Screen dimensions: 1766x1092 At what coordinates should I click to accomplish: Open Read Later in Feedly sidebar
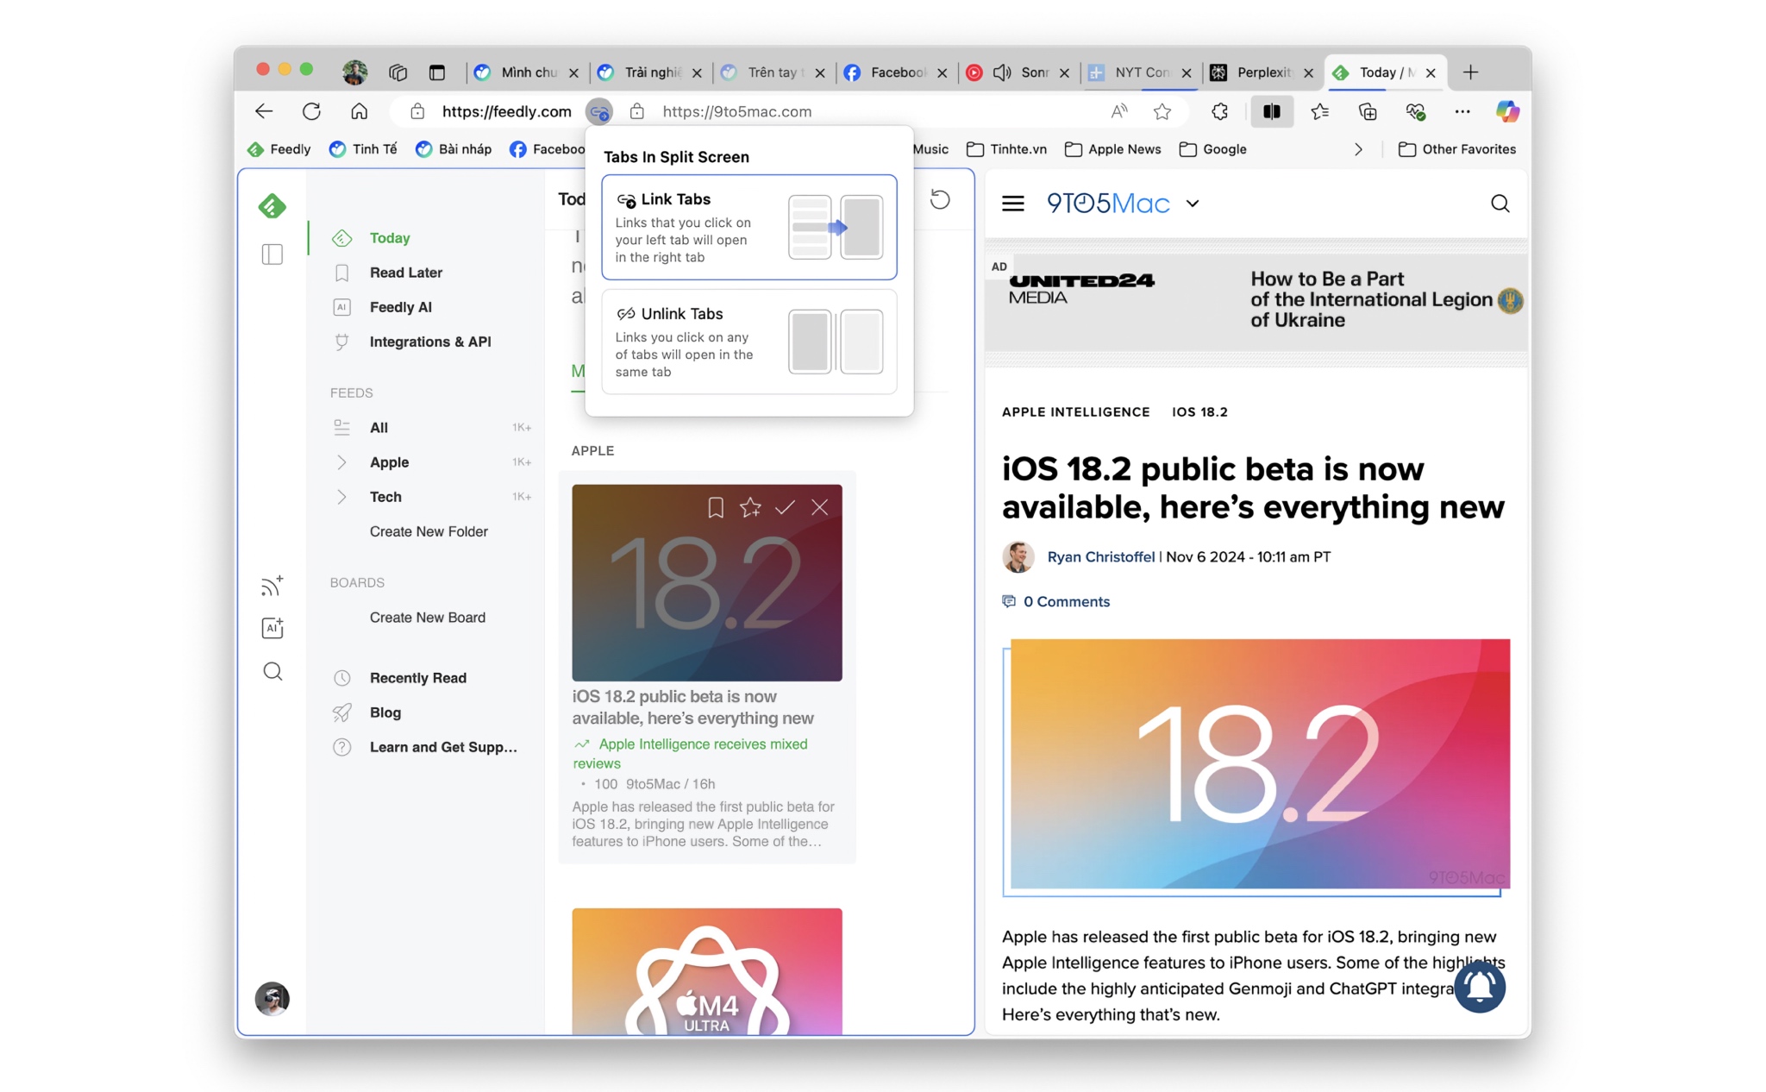pyautogui.click(x=405, y=273)
